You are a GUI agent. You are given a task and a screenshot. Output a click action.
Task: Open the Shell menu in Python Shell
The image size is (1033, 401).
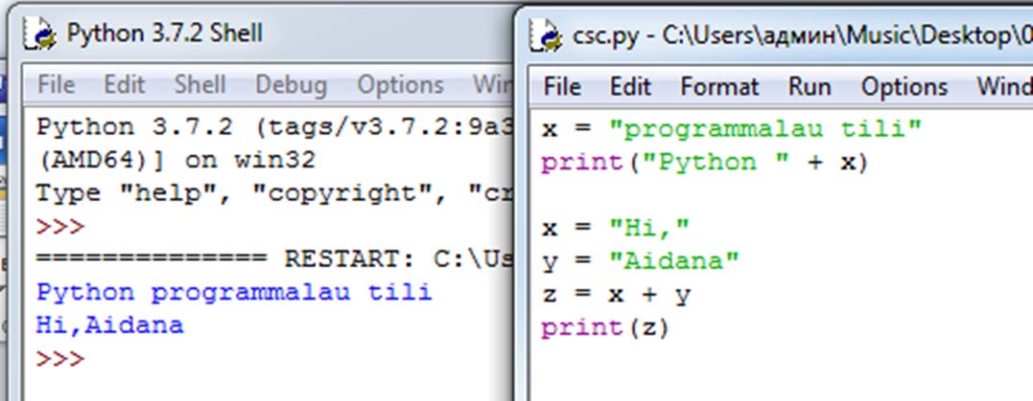click(x=200, y=85)
